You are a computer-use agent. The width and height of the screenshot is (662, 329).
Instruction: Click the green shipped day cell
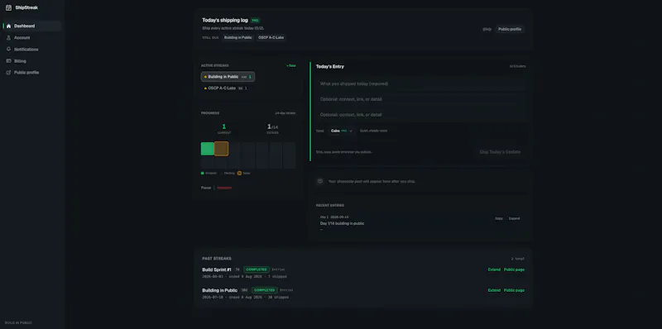(x=208, y=149)
